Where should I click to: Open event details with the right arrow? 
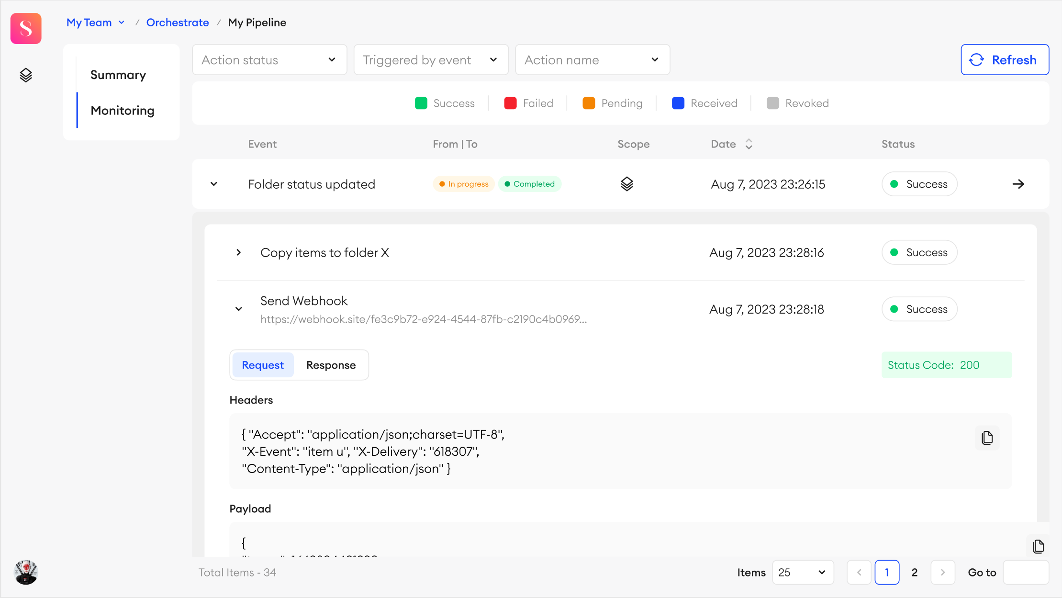pos(1018,184)
